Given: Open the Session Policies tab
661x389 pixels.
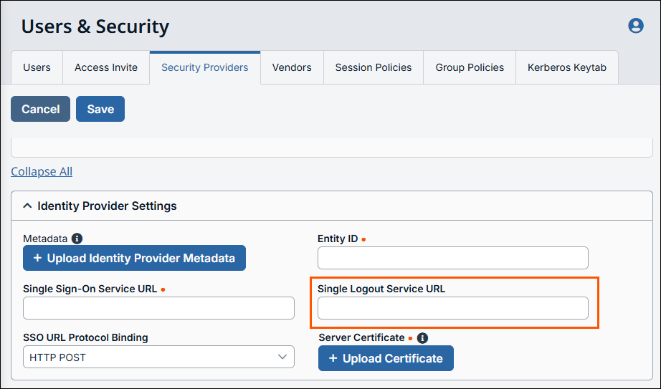Looking at the screenshot, I should [x=374, y=67].
